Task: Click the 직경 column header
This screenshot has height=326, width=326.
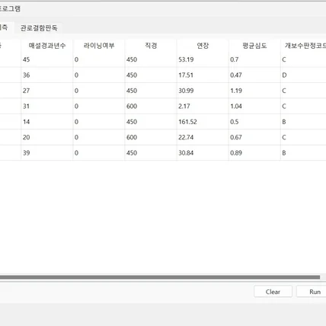Action: click(151, 46)
